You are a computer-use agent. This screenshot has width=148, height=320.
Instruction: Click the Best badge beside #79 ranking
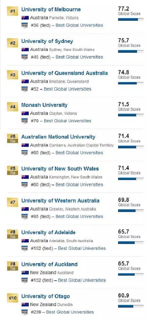[24, 121]
